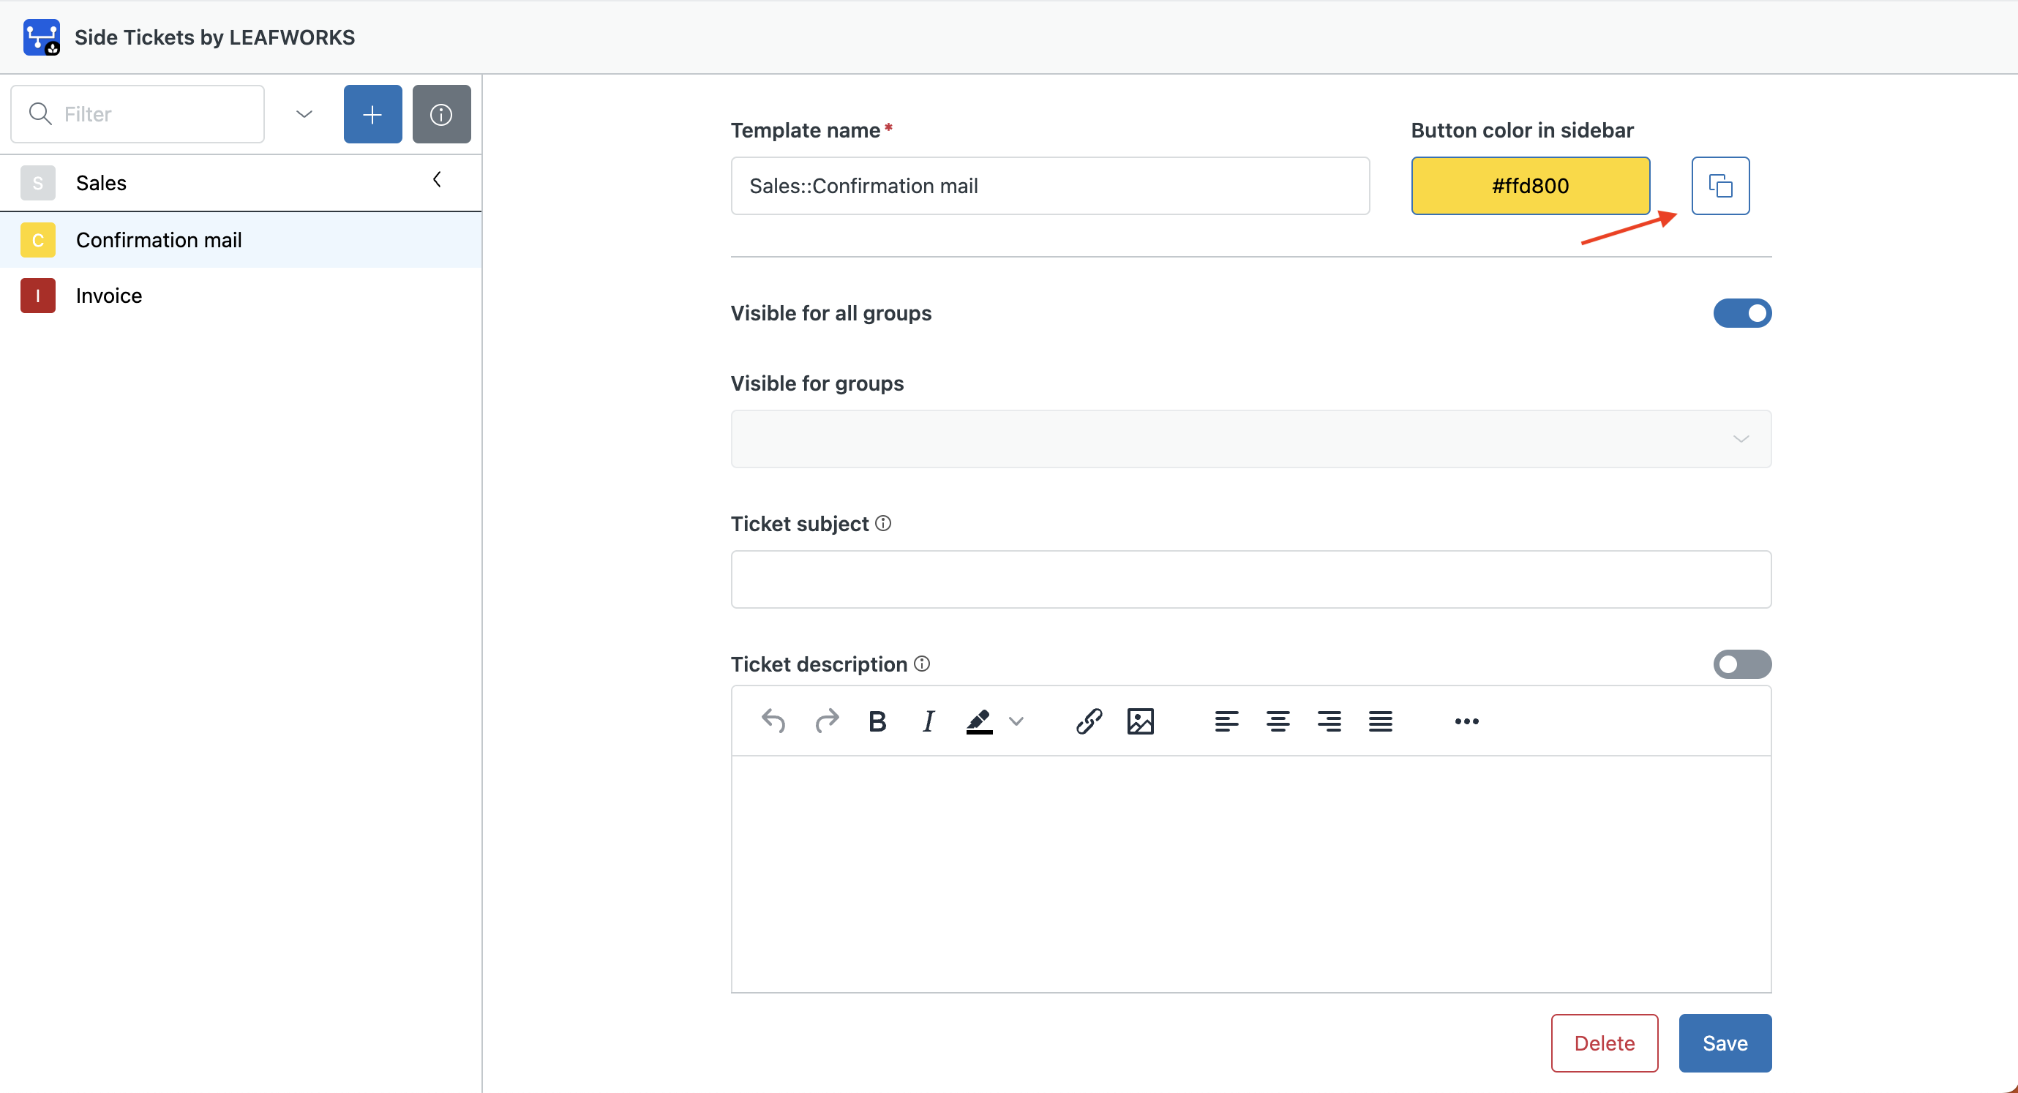Screen dimensions: 2018x1093
Task: Select the Confirmation mail template
Action: point(158,240)
